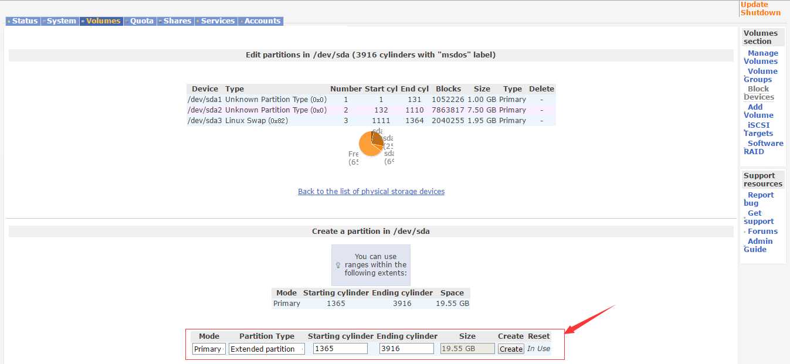Click the 1365 starting cylinder extent cell
Viewport: 790px width, 364px height.
pyautogui.click(x=336, y=304)
